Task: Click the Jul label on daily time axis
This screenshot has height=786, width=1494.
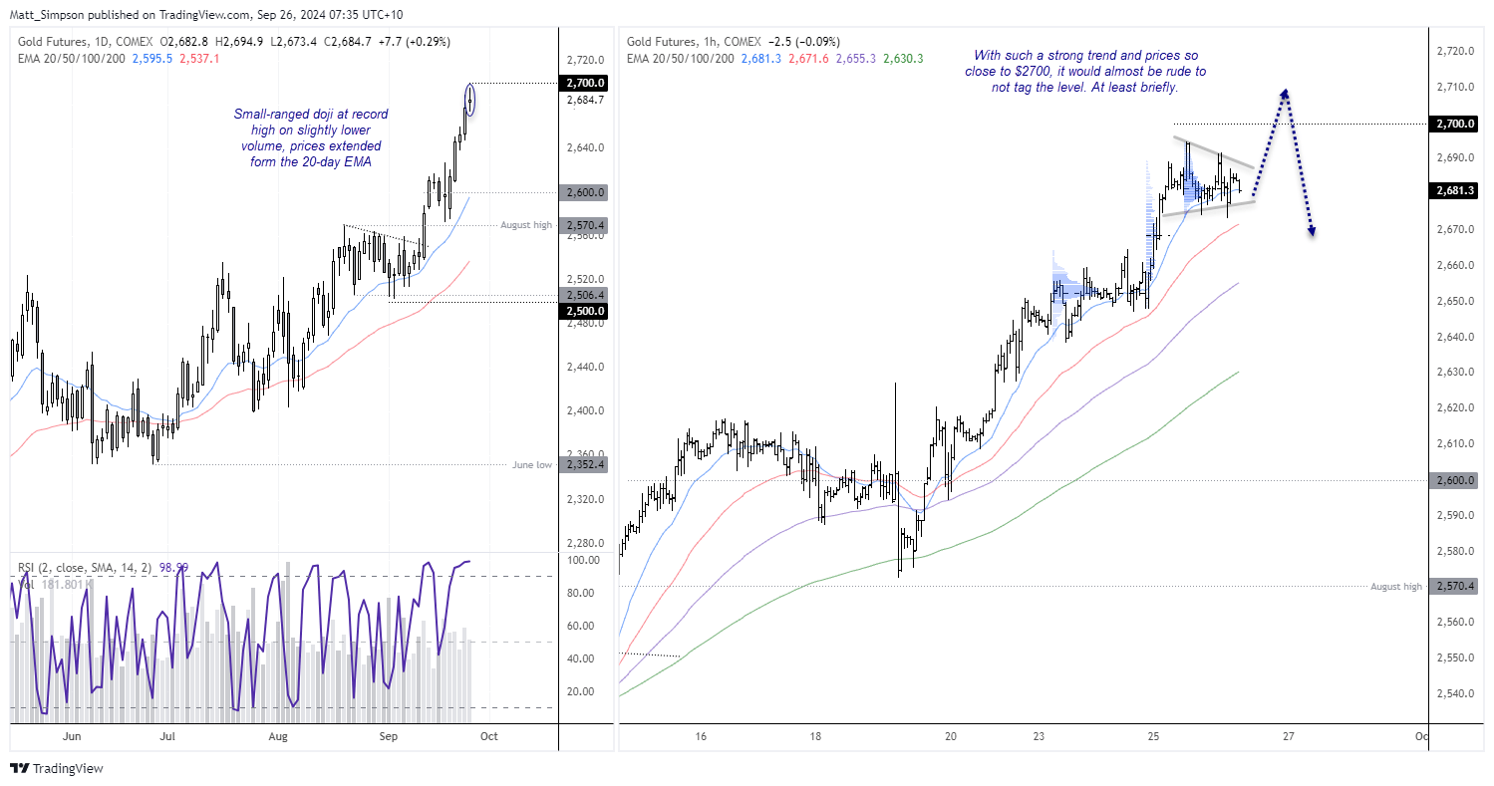Action: point(167,736)
